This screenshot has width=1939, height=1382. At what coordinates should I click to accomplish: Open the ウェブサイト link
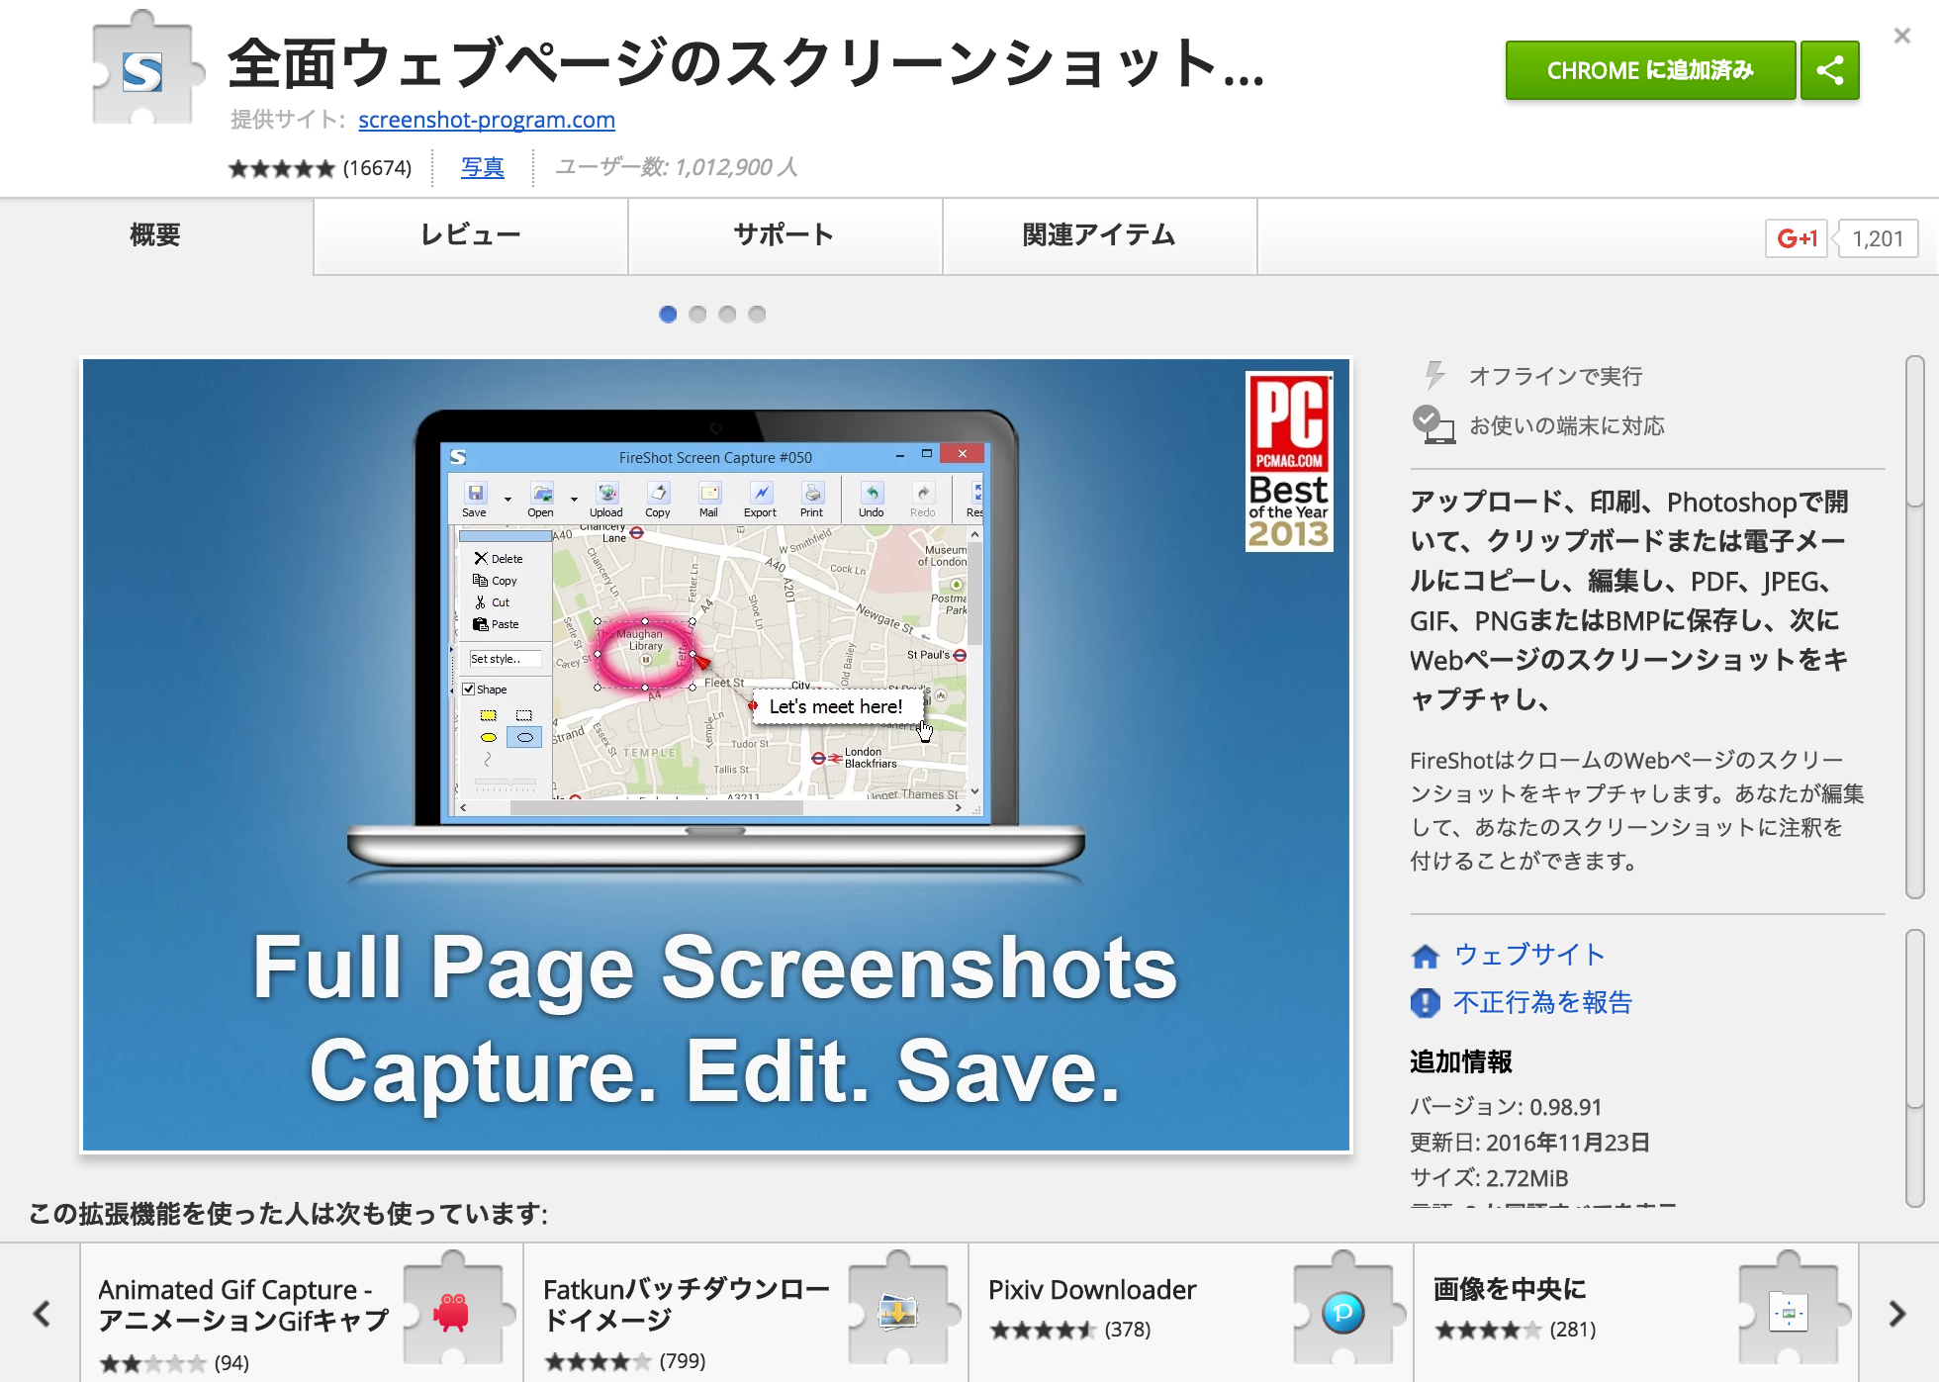pyautogui.click(x=1528, y=955)
